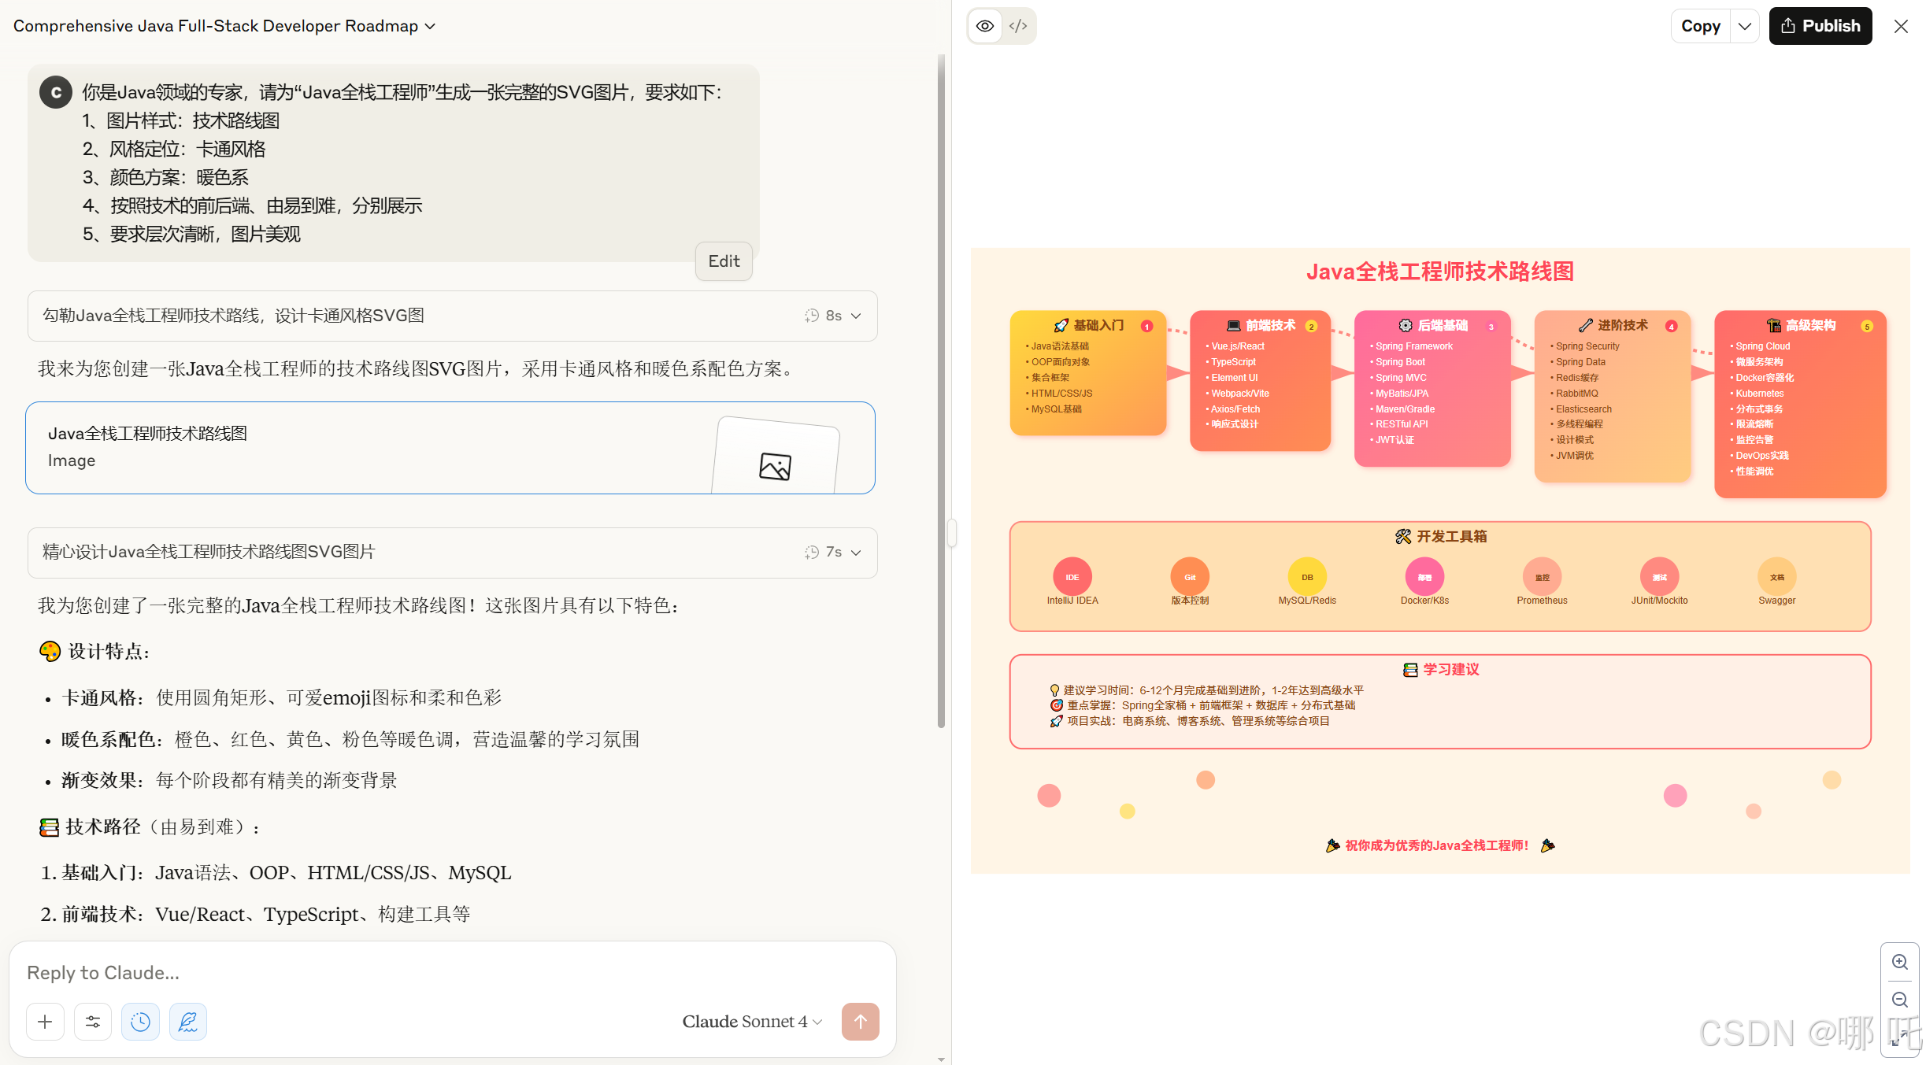Publish the artifact
This screenshot has height=1065, width=1926.
click(x=1820, y=26)
